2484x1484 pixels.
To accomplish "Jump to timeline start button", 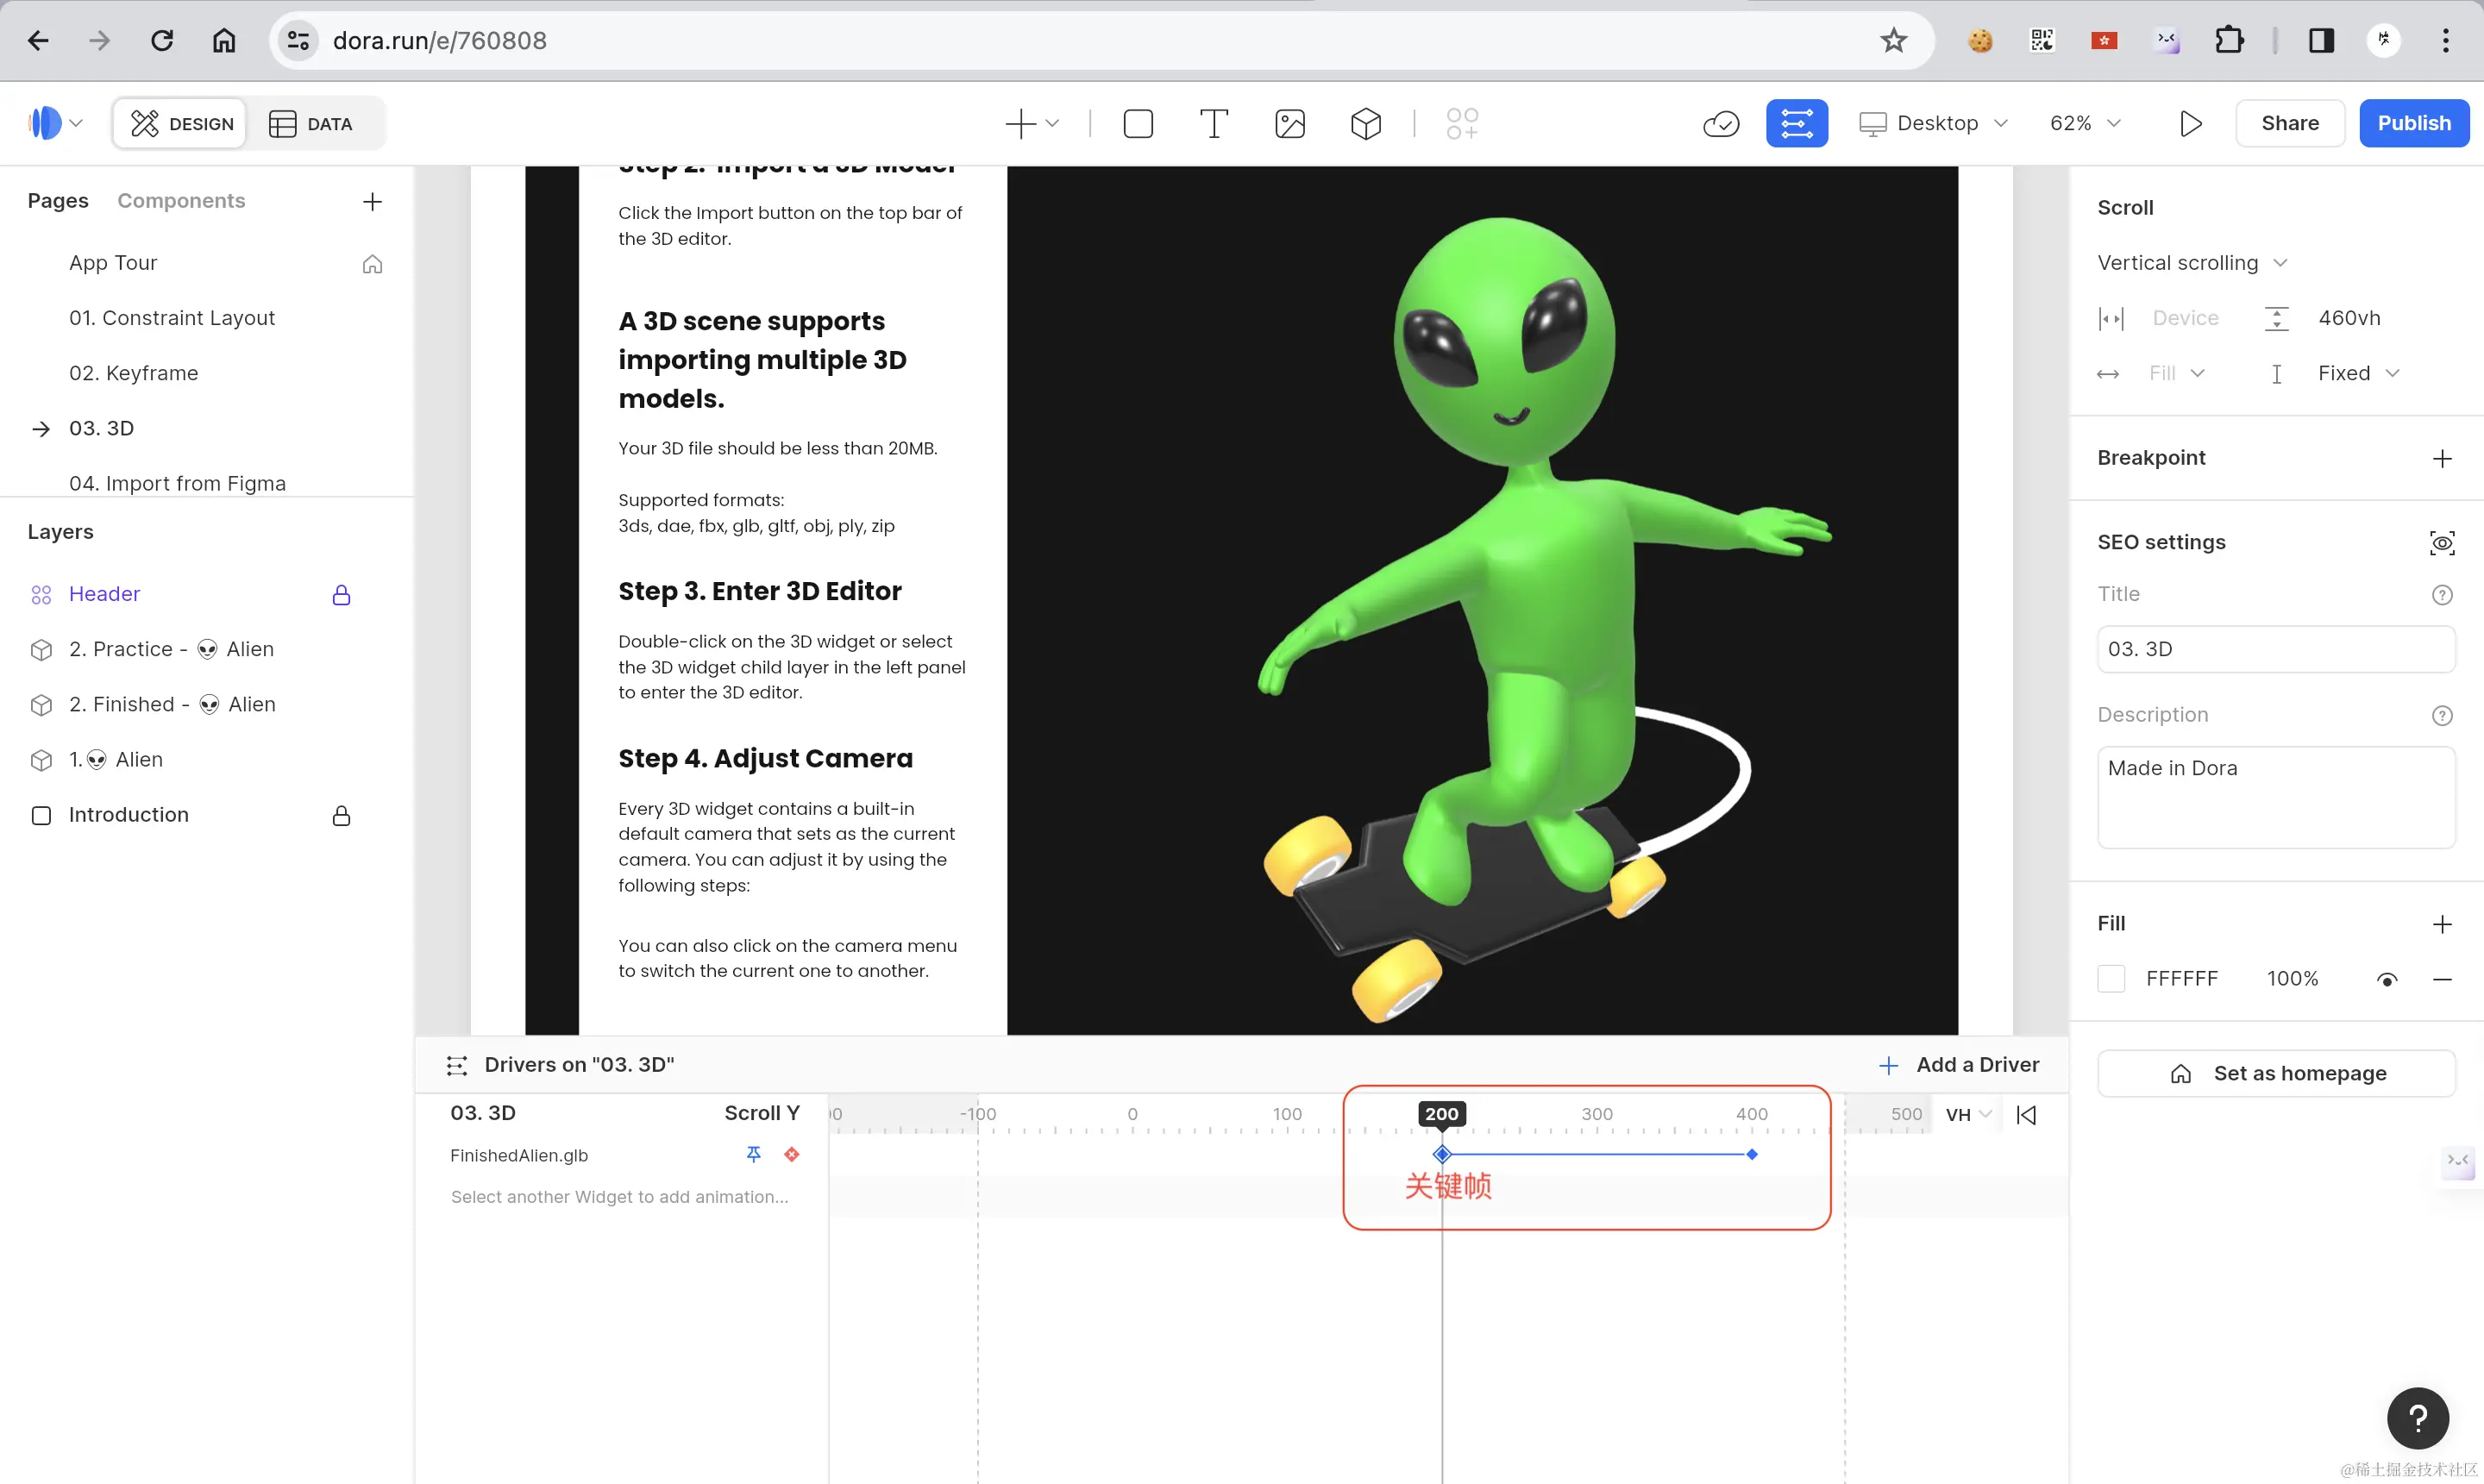I will coord(2026,1115).
